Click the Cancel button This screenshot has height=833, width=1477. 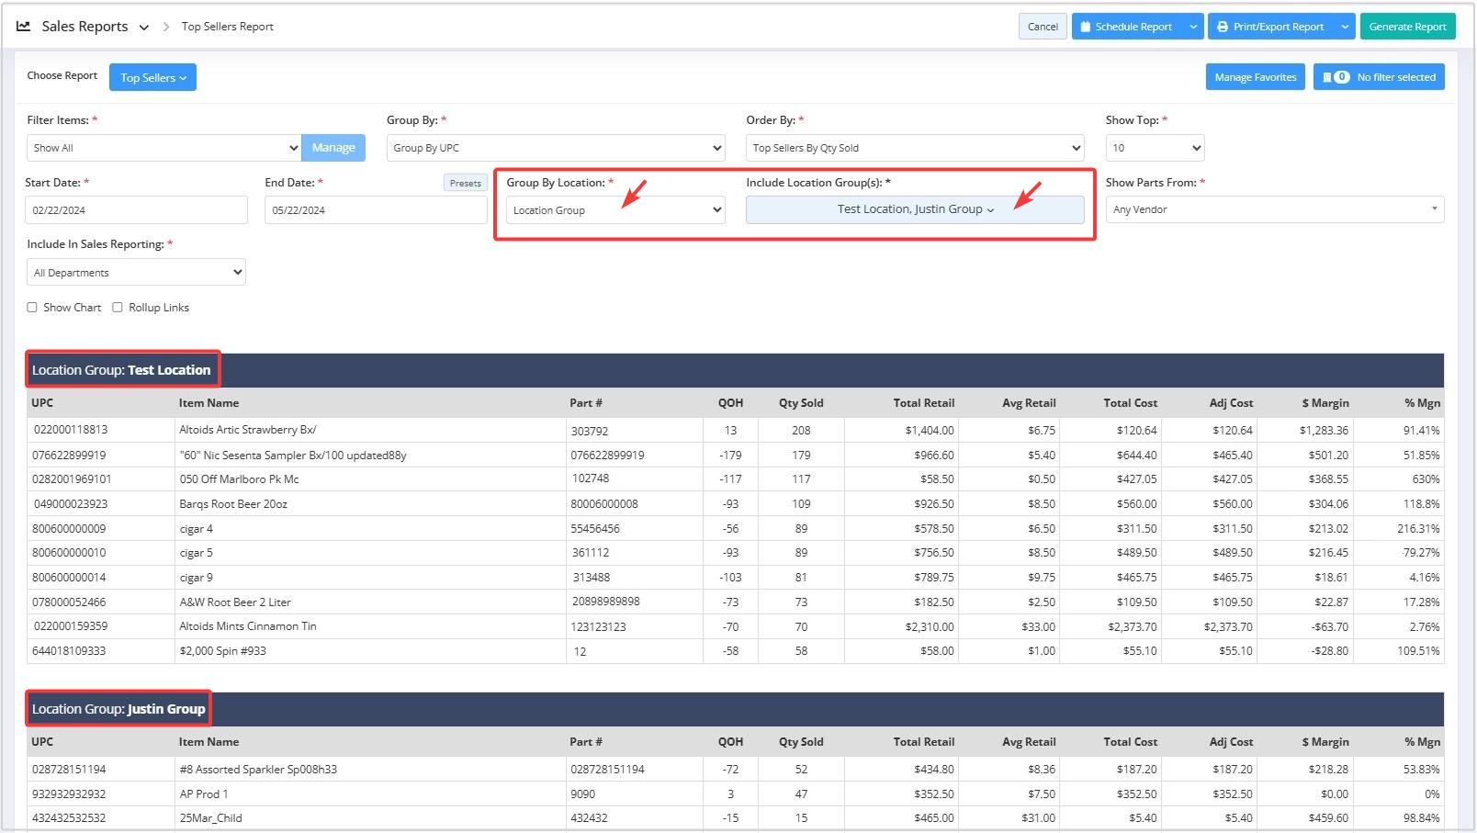point(1043,27)
